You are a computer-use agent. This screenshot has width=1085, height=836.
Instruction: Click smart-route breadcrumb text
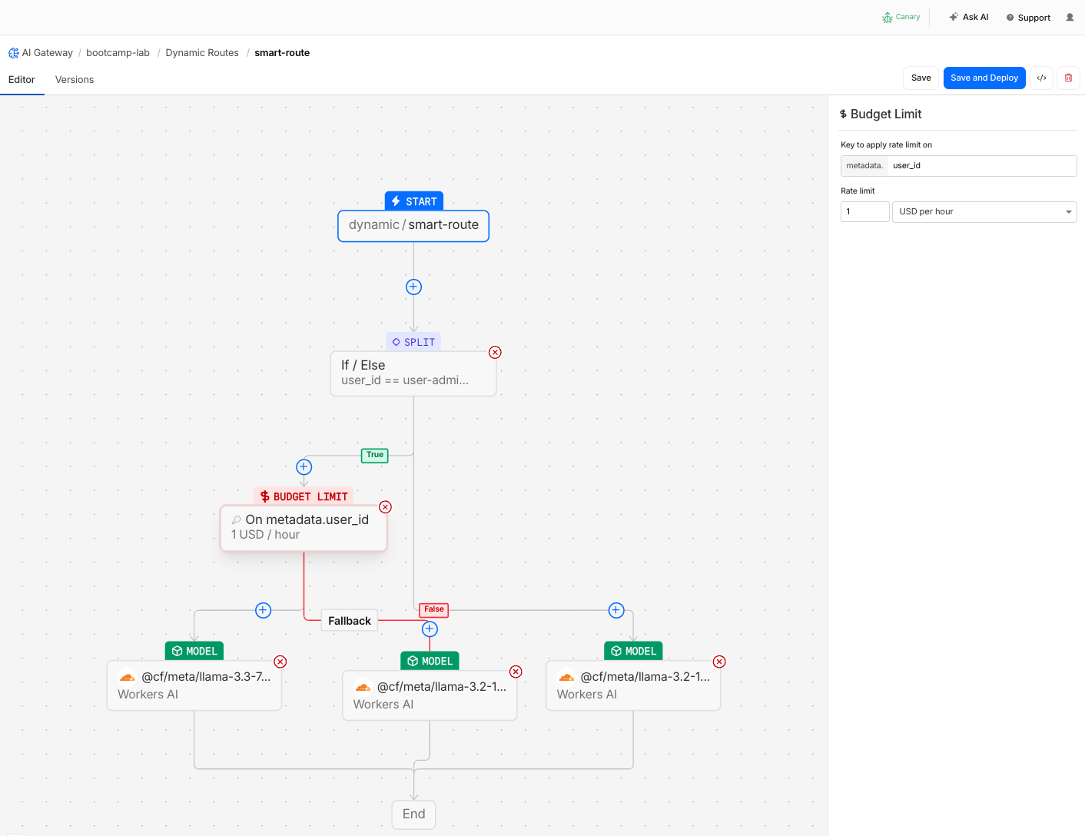282,53
